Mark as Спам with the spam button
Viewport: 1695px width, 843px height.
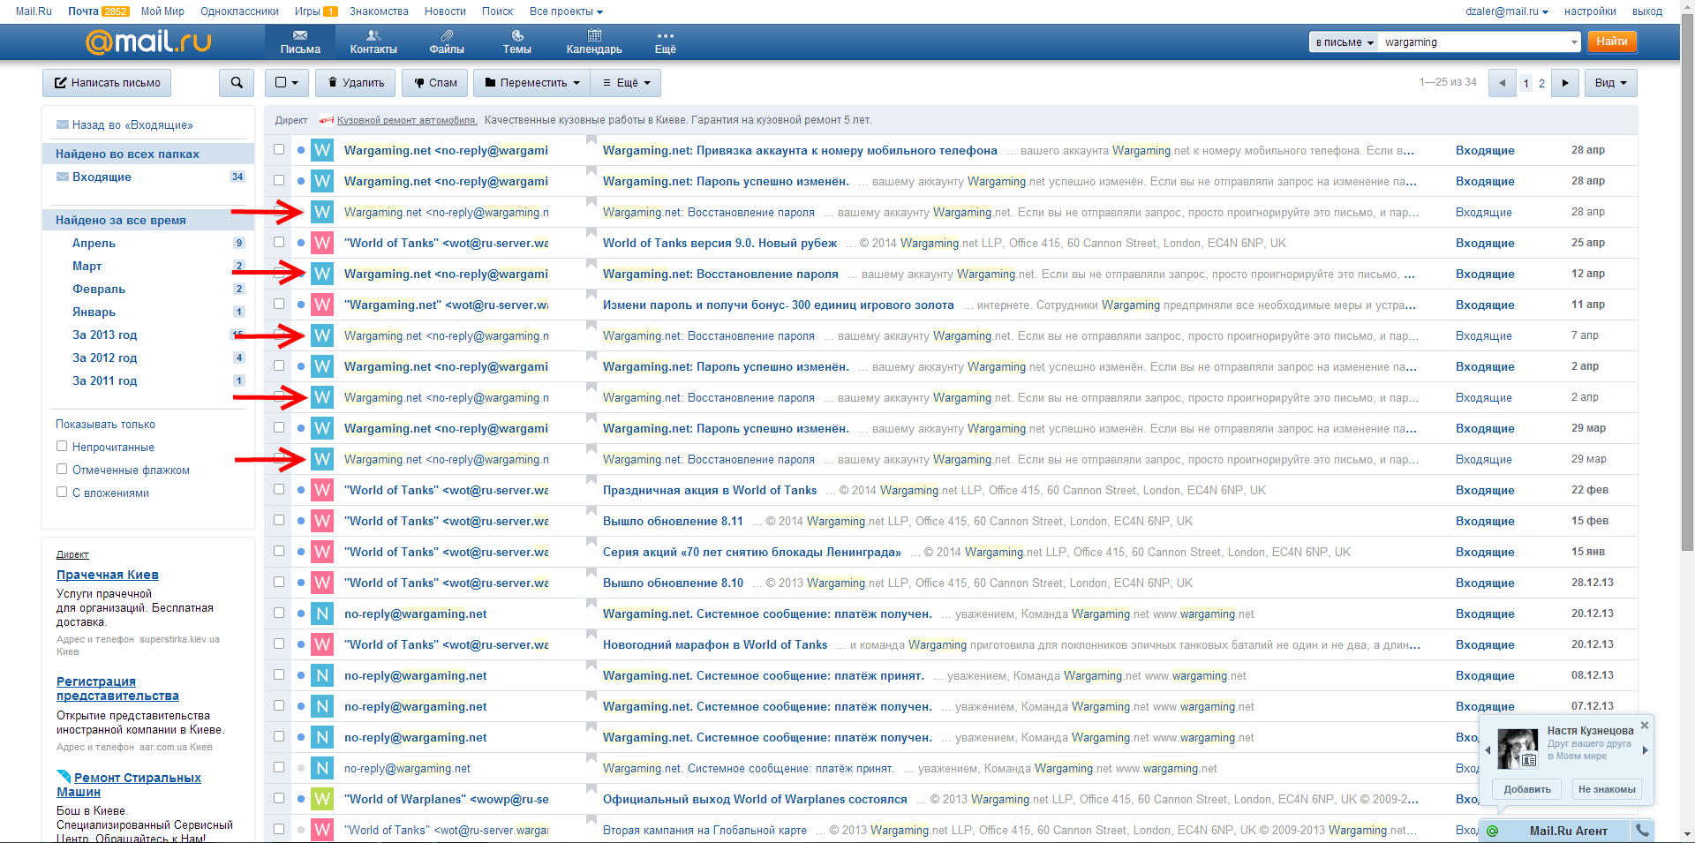(435, 83)
